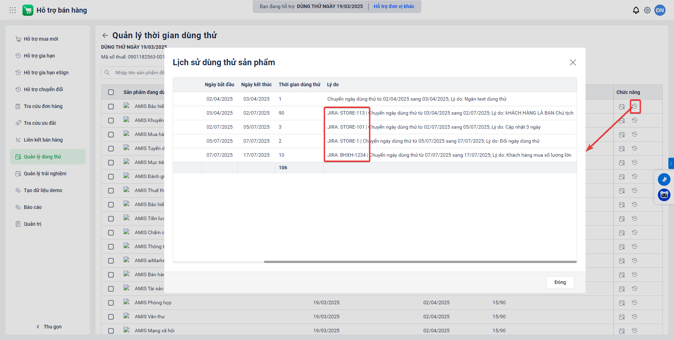Open the chatbot assistant floating icon
Image resolution: width=674 pixels, height=340 pixels.
pos(664,195)
